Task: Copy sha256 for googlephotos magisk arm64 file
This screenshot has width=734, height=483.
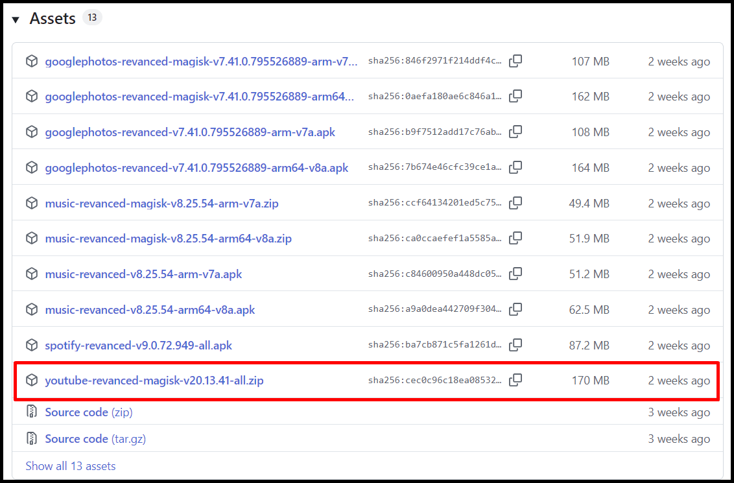Action: 515,97
